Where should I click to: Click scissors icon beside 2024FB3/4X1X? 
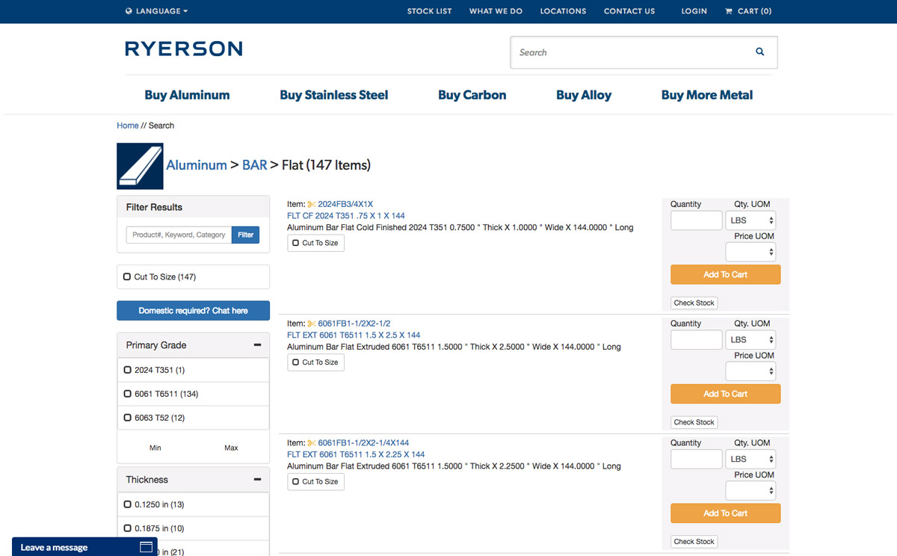coord(312,204)
